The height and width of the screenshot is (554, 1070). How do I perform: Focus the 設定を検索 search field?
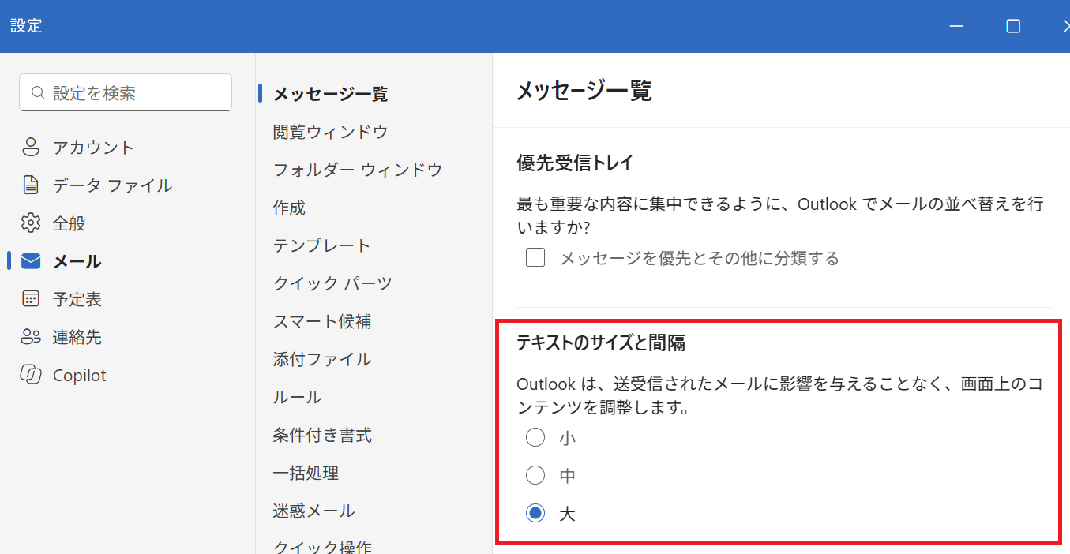(x=126, y=93)
